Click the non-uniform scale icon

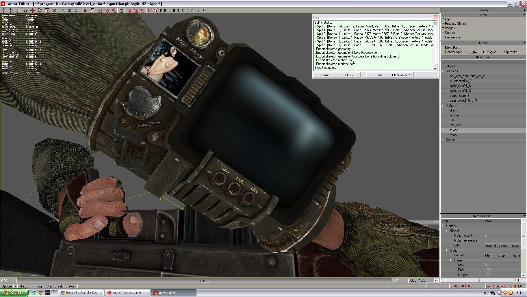(92, 10)
